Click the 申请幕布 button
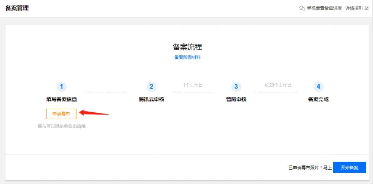Image resolution: width=373 pixels, height=184 pixels. pos(61,114)
